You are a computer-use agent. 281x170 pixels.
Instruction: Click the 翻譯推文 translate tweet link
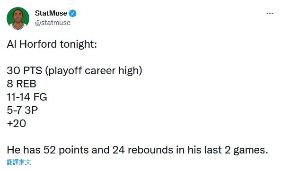tap(18, 162)
